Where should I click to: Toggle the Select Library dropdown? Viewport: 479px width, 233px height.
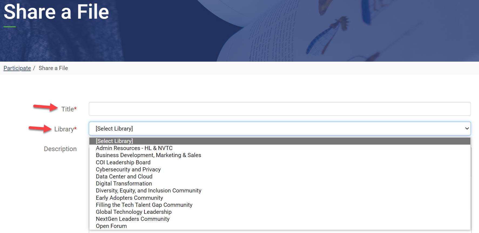(280, 129)
